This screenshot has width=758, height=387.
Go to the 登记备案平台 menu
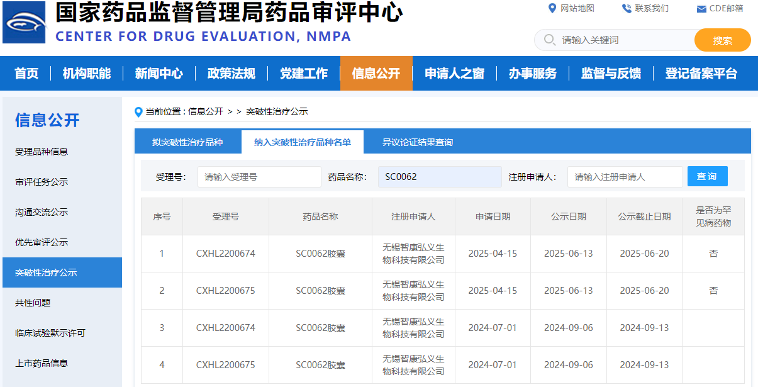coord(701,74)
